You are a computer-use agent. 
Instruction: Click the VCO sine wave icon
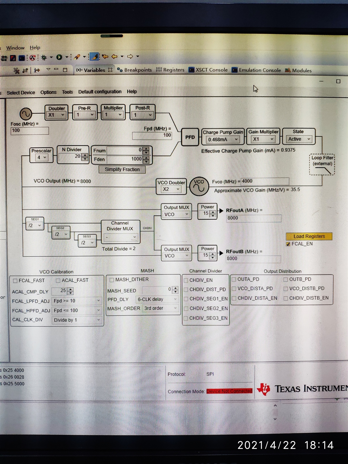(x=199, y=186)
